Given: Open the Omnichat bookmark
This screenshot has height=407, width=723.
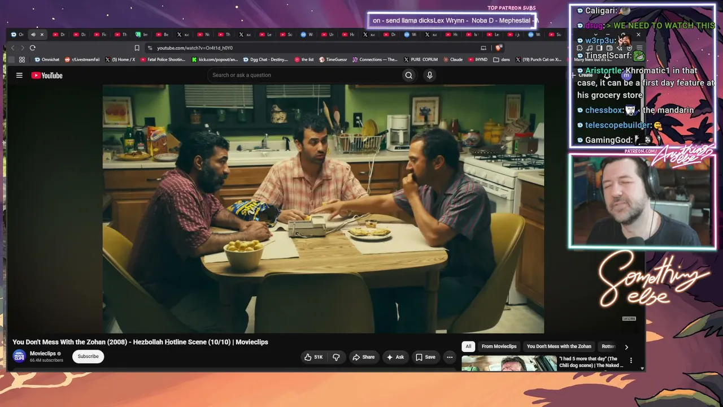Looking at the screenshot, I should 47,59.
